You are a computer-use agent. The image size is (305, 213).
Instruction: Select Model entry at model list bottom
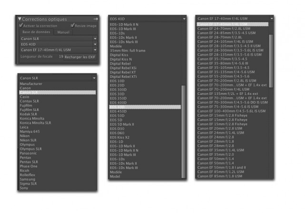115,176
